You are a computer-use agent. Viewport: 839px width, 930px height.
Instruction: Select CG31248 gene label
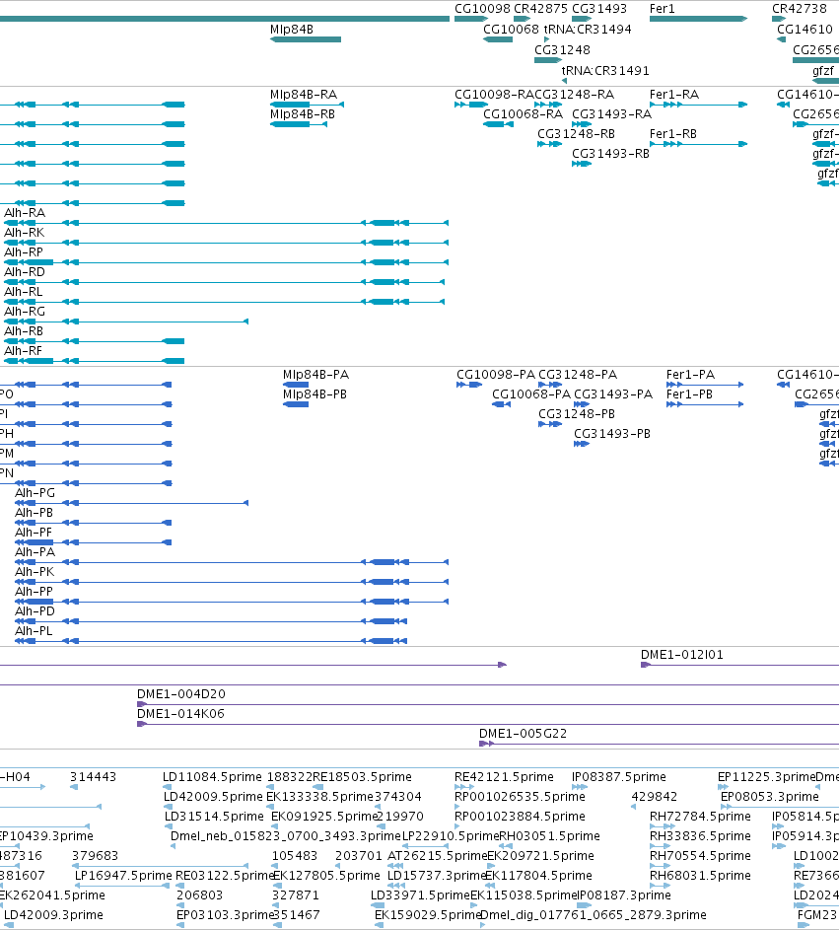click(x=562, y=50)
